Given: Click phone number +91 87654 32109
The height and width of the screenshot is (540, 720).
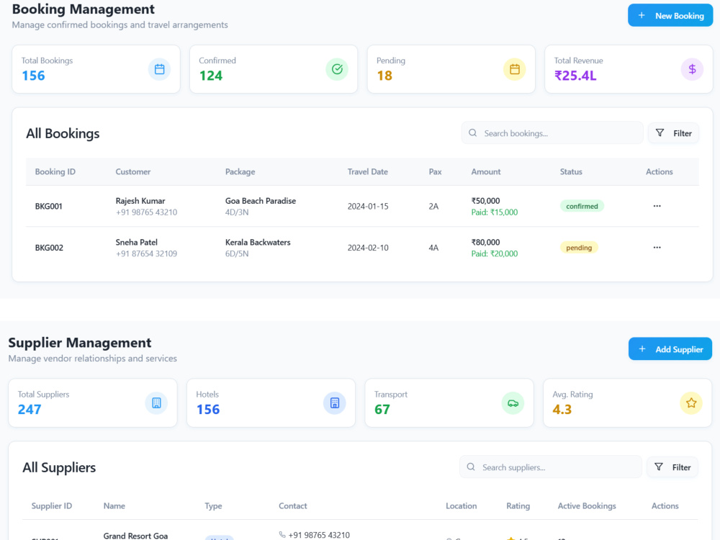Looking at the screenshot, I should [x=146, y=253].
